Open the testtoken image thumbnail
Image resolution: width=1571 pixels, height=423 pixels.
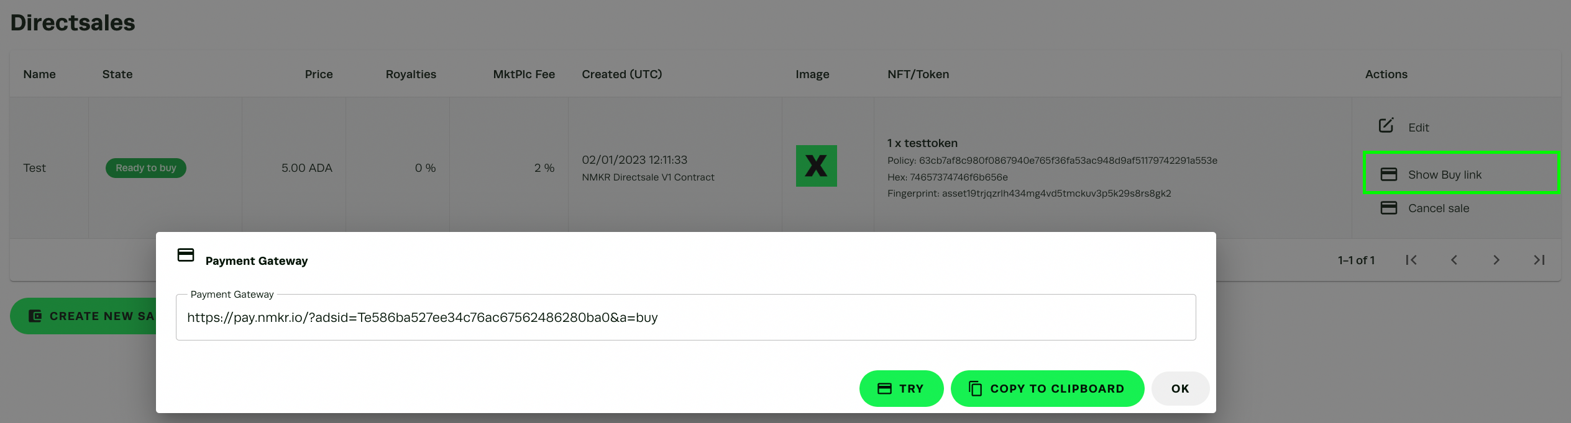click(816, 166)
